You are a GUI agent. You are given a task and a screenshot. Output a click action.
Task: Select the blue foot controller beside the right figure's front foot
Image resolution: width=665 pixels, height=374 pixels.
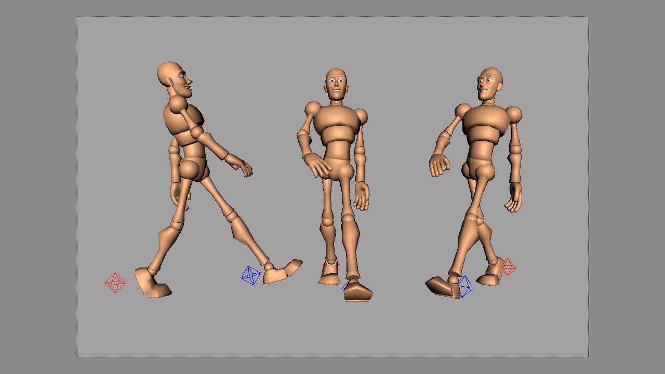465,287
